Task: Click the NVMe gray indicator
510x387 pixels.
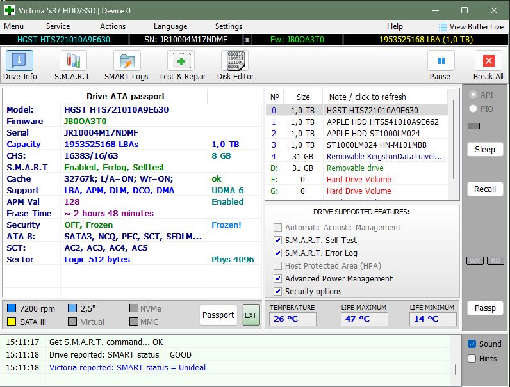Action: 134,308
